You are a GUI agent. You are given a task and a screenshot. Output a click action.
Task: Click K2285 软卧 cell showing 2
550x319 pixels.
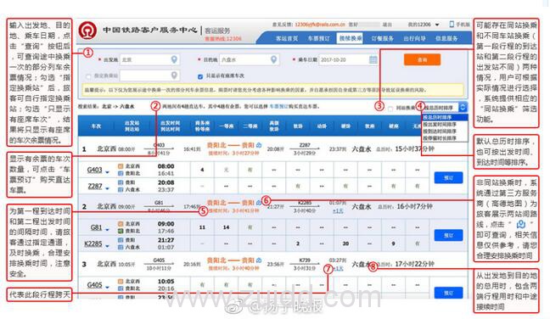(x=298, y=243)
